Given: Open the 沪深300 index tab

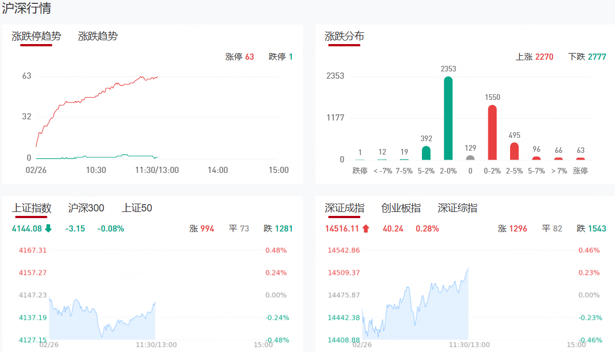Looking at the screenshot, I should pyautogui.click(x=86, y=208).
